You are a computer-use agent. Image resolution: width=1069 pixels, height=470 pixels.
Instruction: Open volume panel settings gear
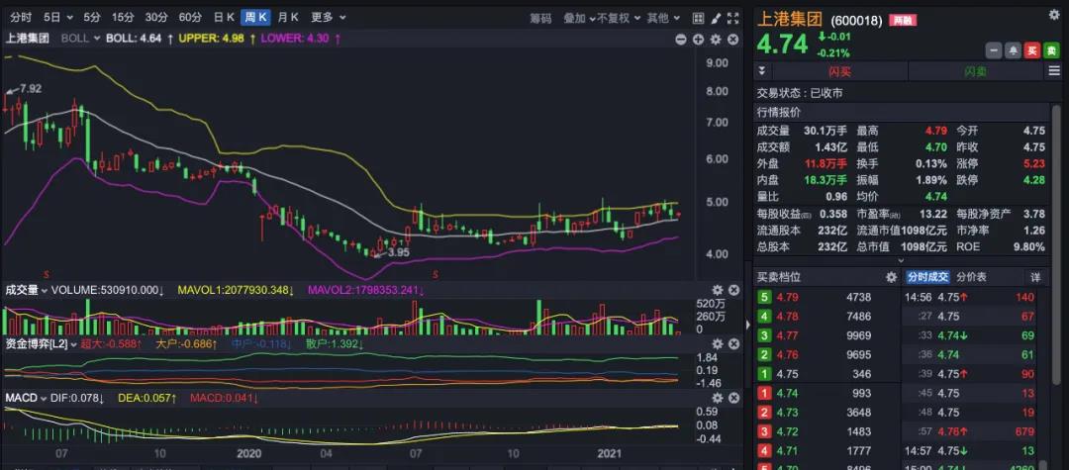pyautogui.click(x=718, y=290)
